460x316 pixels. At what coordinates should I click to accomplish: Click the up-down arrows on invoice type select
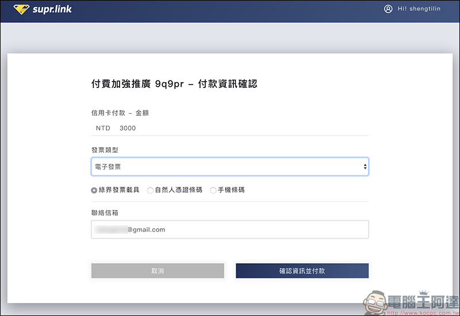tap(365, 167)
